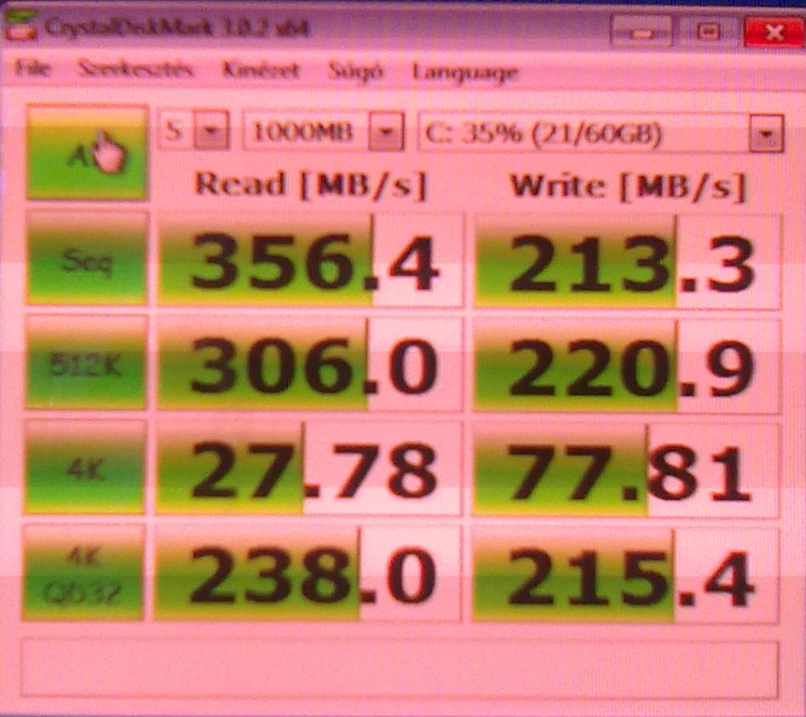Start the 512K benchmark test

(86, 363)
